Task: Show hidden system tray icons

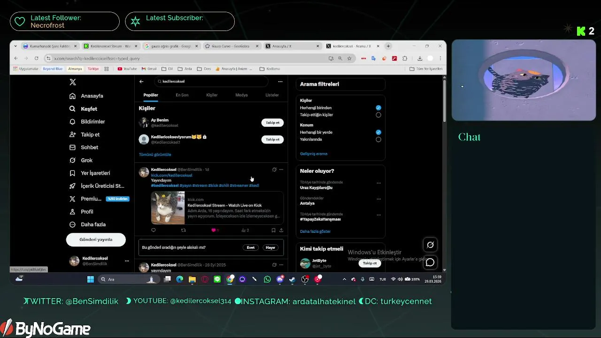Action: (x=344, y=279)
